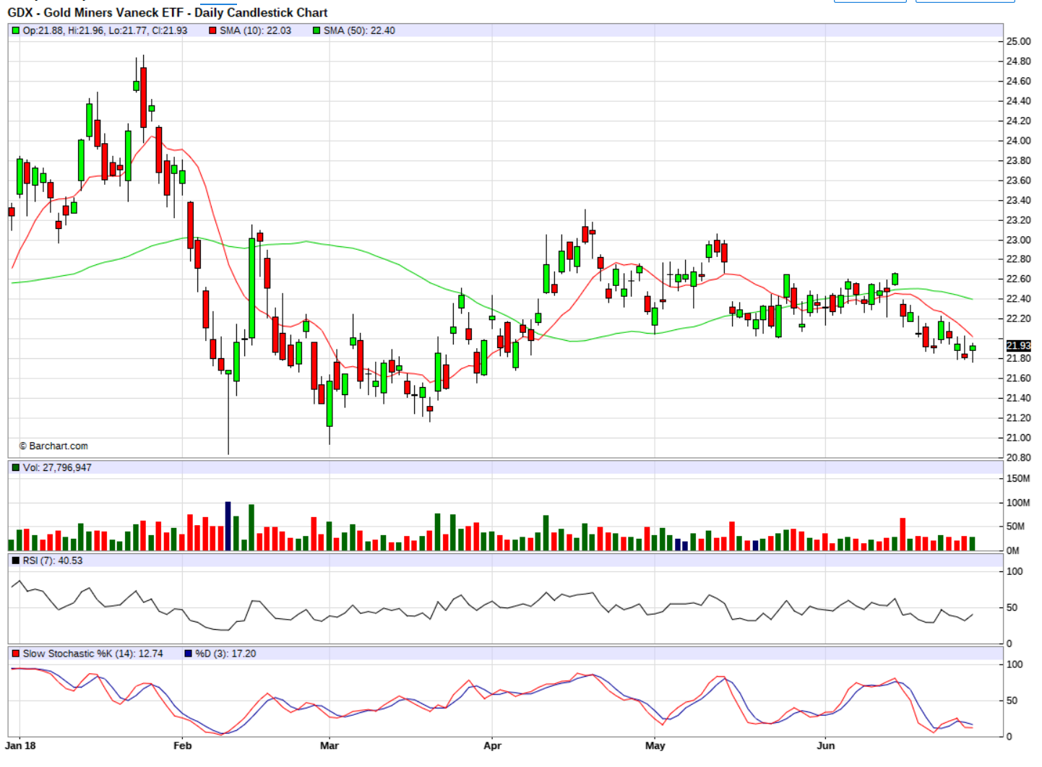Click the Apr month label on the time axis
Screen dimensions: 1042x767
492,746
